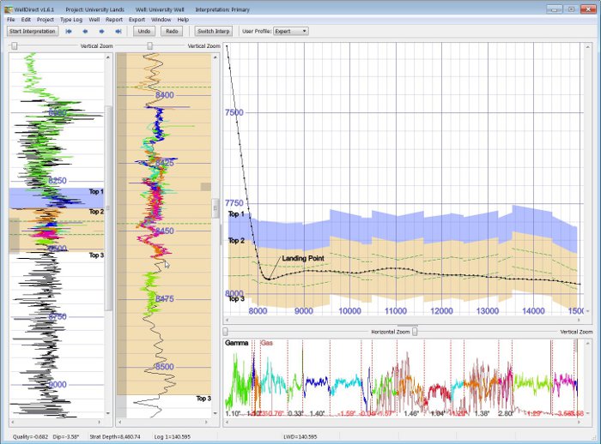The height and width of the screenshot is (444, 601).
Task: Click type log panel scroll-right arrow
Action: point(100,423)
